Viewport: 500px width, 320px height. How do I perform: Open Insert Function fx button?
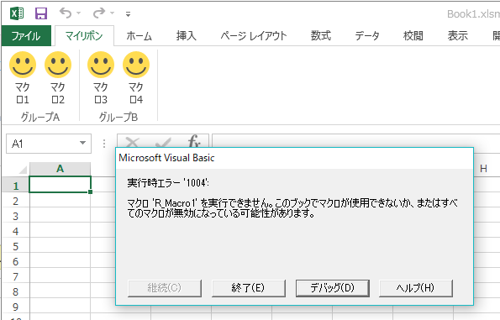coord(194,141)
